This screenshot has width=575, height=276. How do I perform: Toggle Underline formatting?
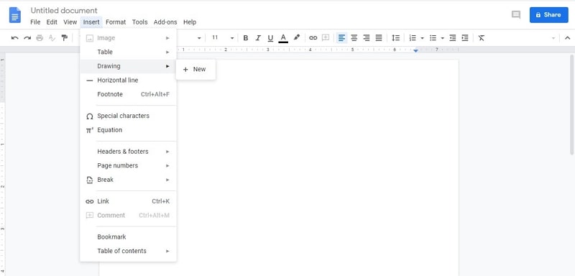[271, 38]
